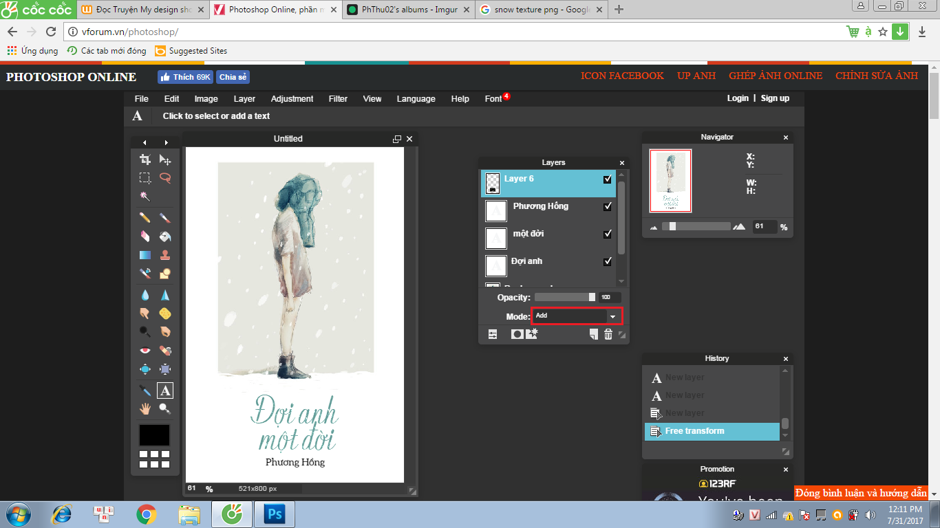Click the Login link
The height and width of the screenshot is (528, 940).
tap(738, 98)
